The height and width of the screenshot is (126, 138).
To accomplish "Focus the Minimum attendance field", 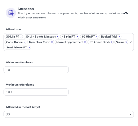I will point(36,70).
